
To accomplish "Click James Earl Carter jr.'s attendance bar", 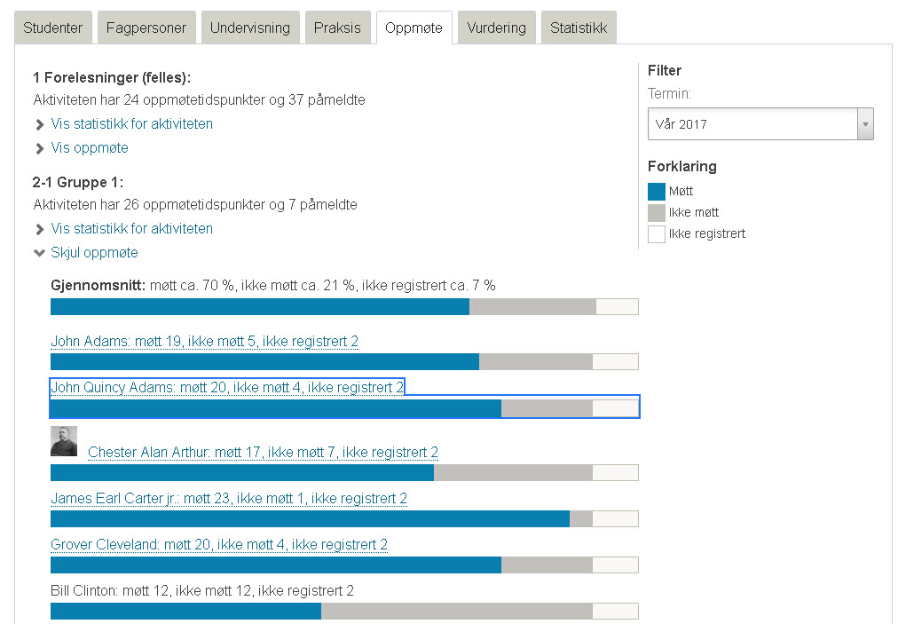I will point(344,519).
